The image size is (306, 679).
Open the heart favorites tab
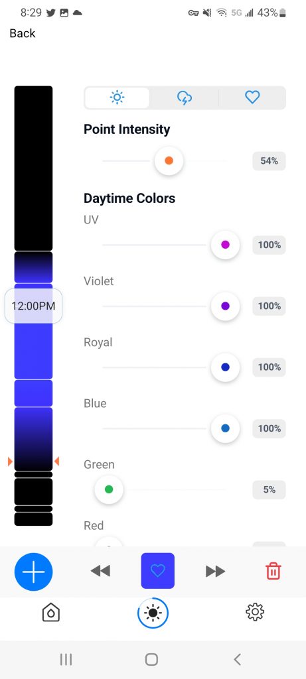pos(252,97)
